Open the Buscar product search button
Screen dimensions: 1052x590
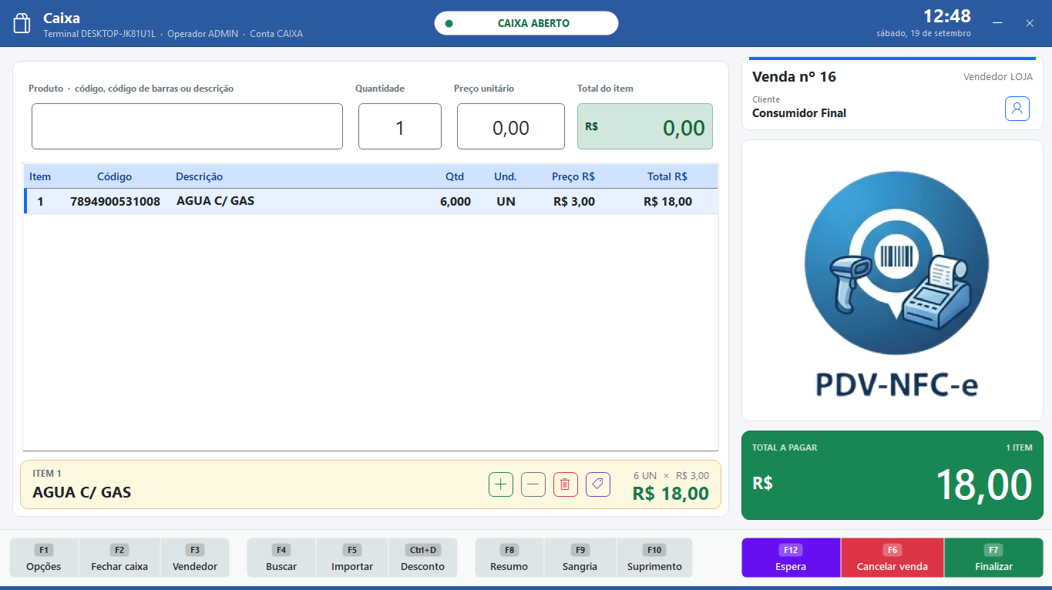pos(281,558)
